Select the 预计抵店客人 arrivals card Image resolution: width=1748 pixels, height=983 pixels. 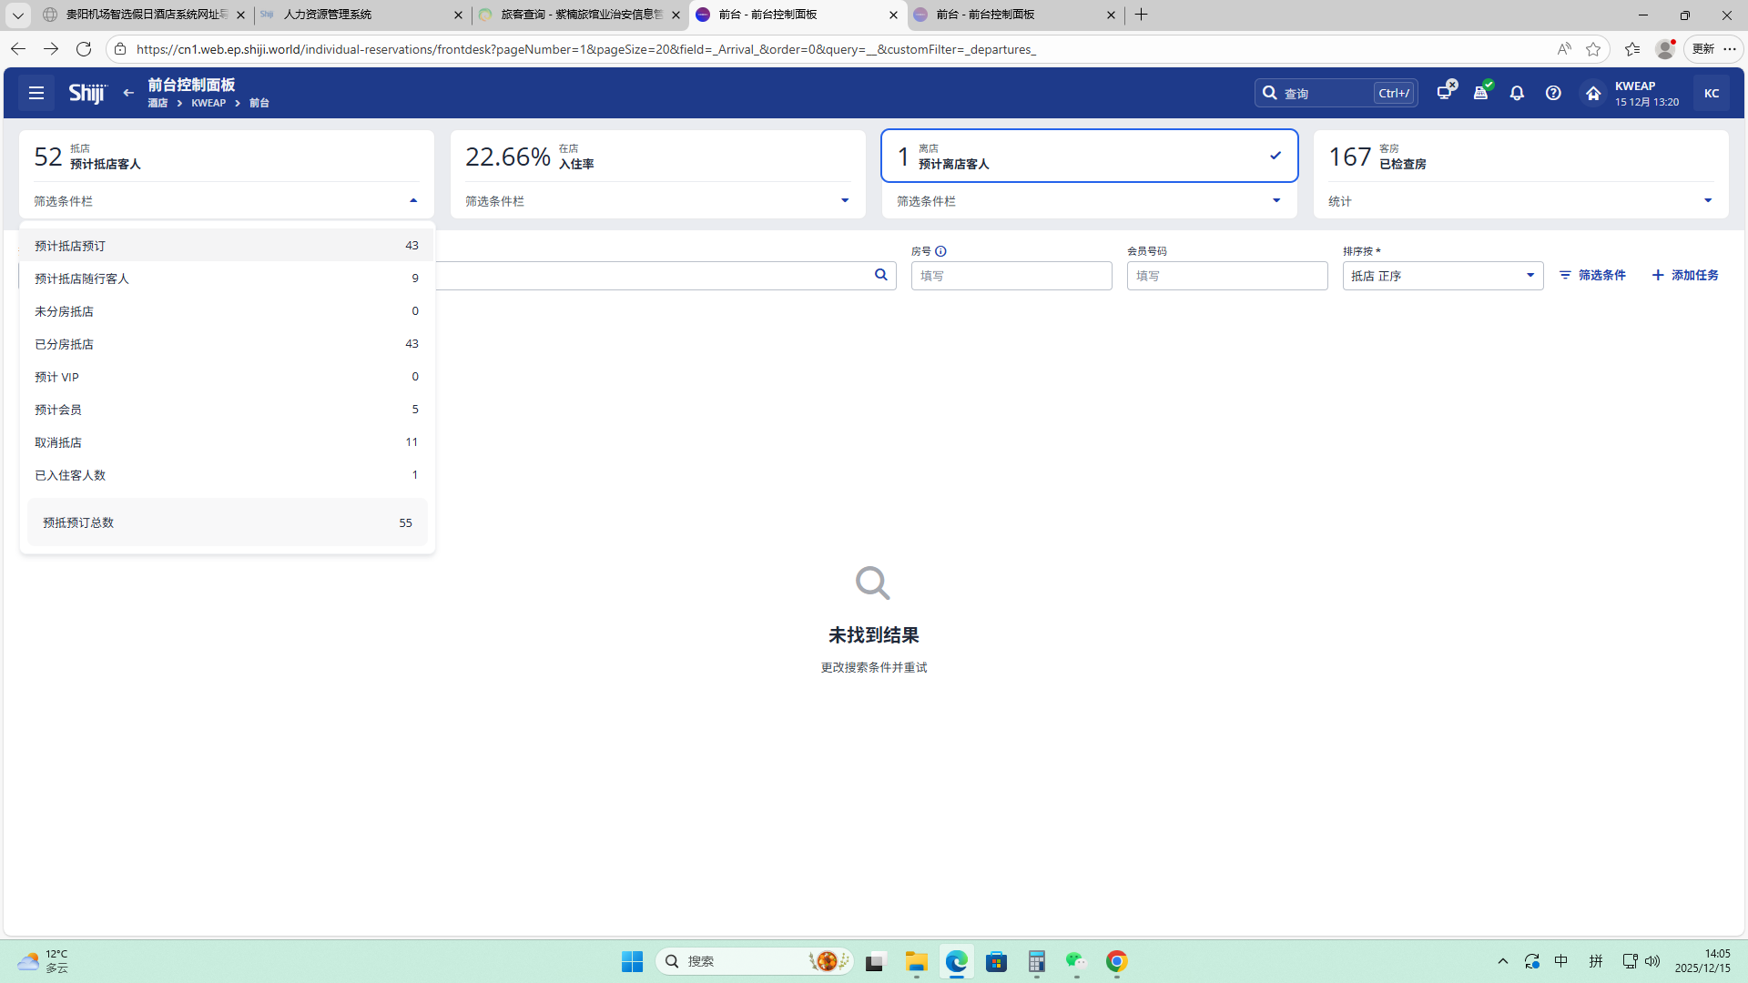[x=226, y=156]
